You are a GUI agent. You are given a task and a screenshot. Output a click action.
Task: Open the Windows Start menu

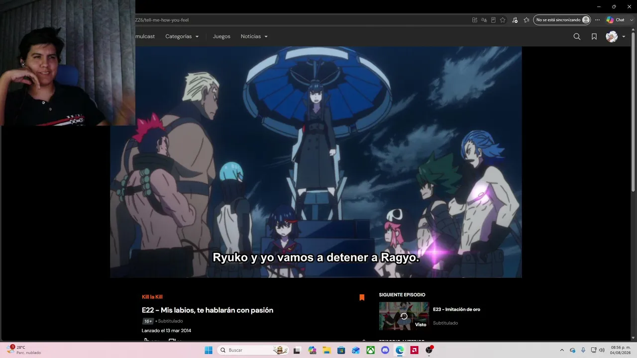pyautogui.click(x=209, y=350)
